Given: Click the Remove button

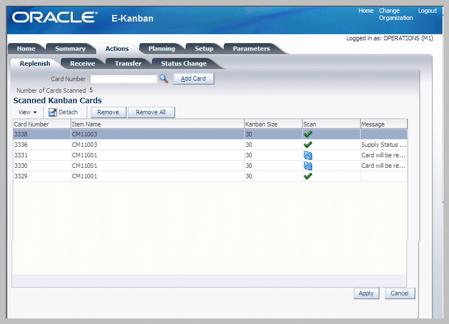Looking at the screenshot, I should [108, 112].
